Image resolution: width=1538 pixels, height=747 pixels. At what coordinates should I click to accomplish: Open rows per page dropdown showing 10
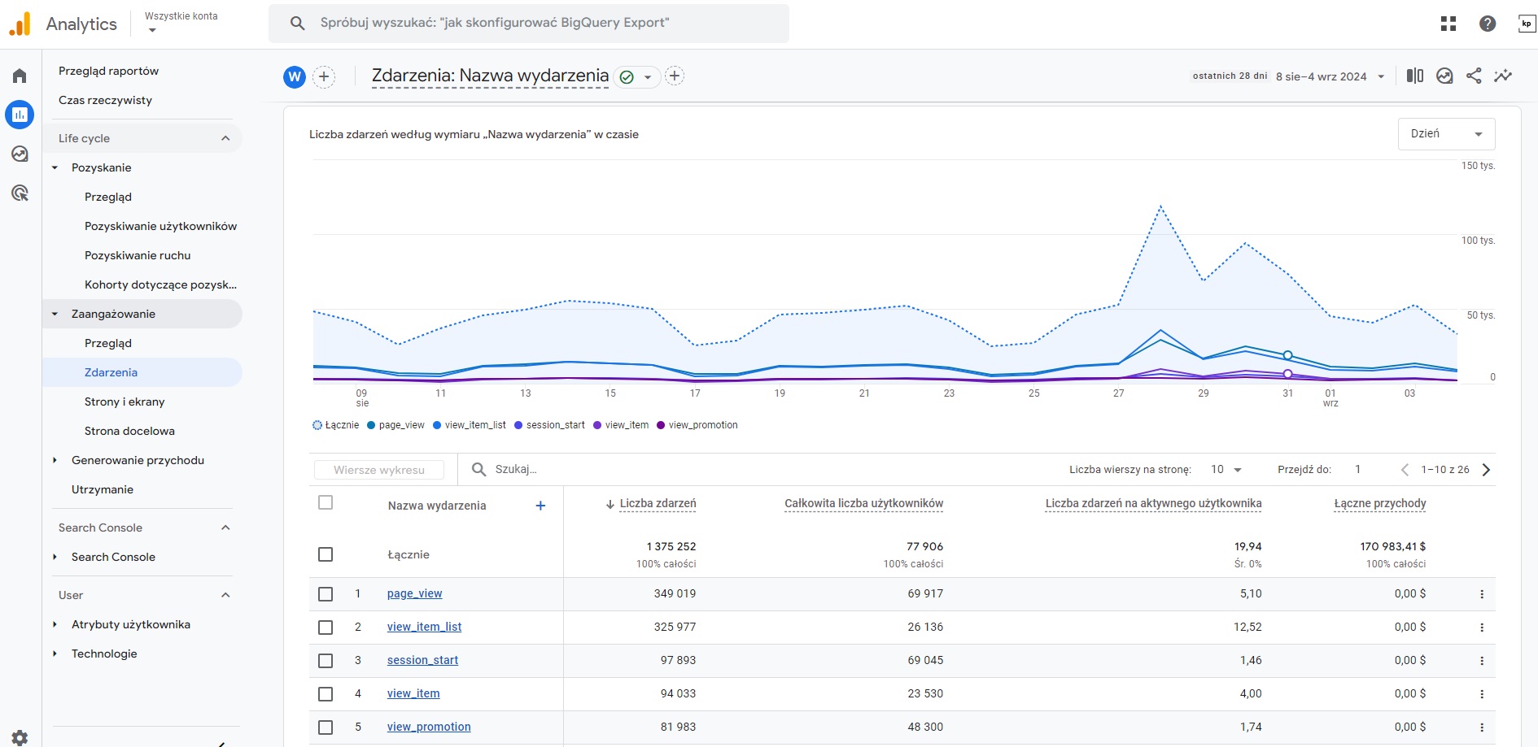click(1226, 470)
